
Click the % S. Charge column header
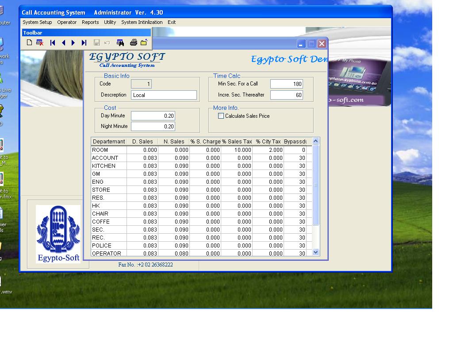pos(205,141)
